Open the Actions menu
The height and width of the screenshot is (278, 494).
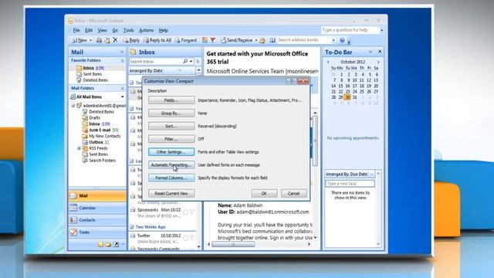(x=146, y=30)
